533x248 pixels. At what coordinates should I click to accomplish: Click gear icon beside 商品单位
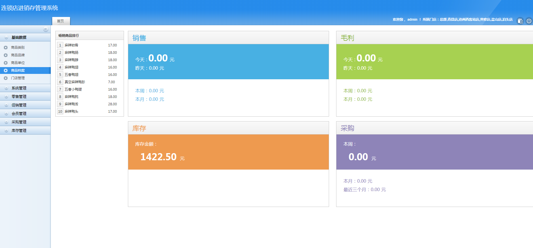click(x=6, y=63)
